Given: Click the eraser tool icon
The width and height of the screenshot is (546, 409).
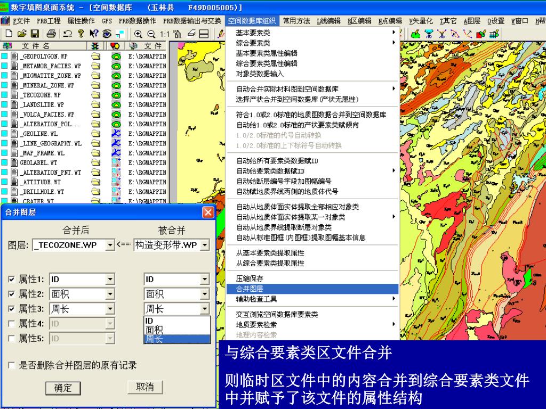Looking at the screenshot, I should 191,34.
